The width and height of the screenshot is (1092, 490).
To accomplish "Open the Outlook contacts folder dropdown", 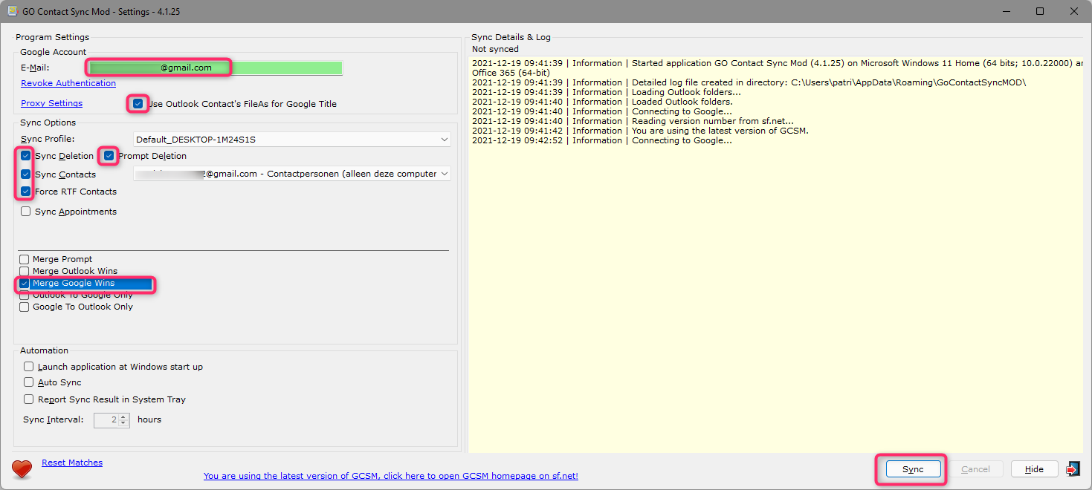I will (x=292, y=174).
